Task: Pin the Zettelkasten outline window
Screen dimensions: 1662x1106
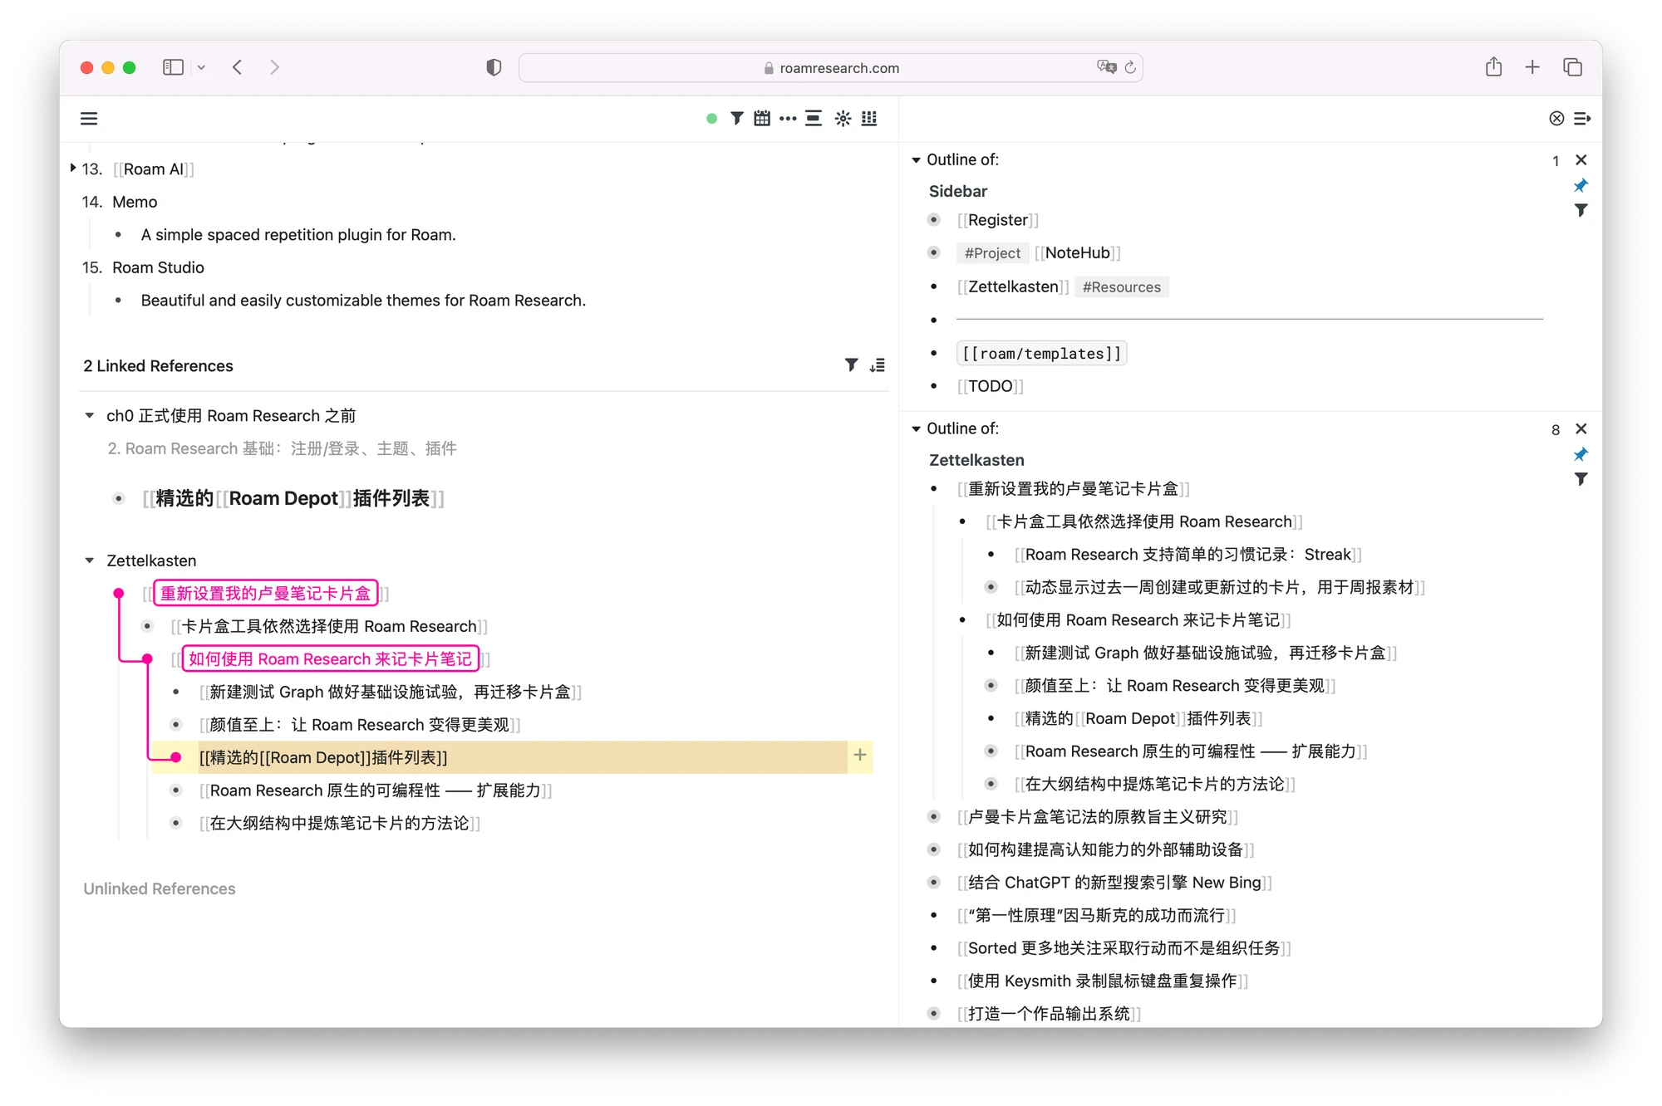Action: [x=1581, y=454]
